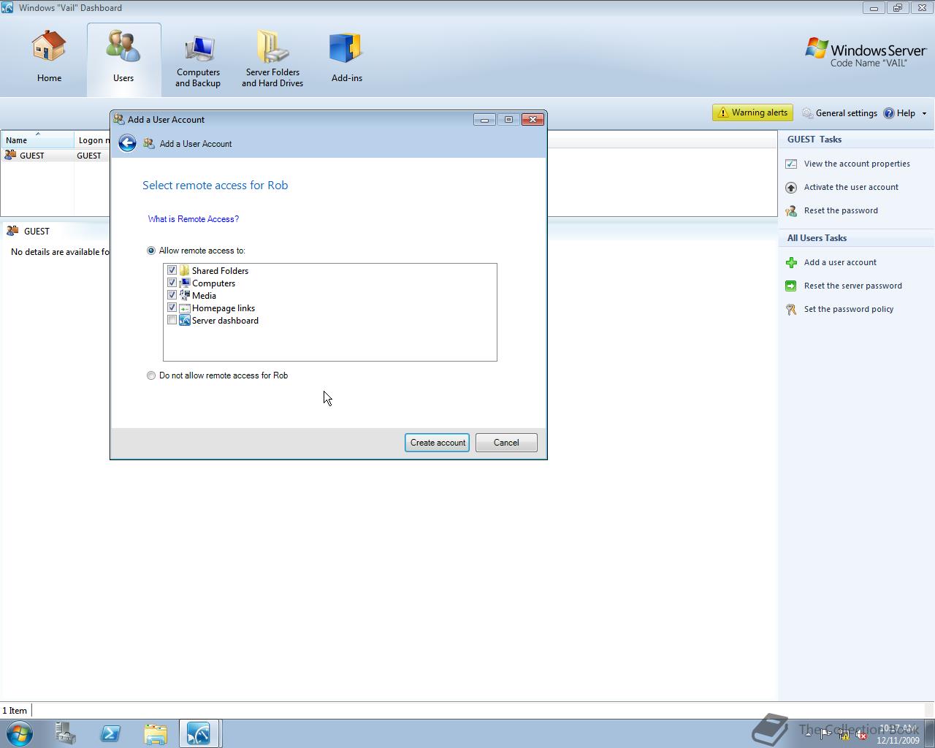Image resolution: width=935 pixels, height=748 pixels.
Task: Click the back arrow in Add a User Account
Action: pyautogui.click(x=127, y=143)
